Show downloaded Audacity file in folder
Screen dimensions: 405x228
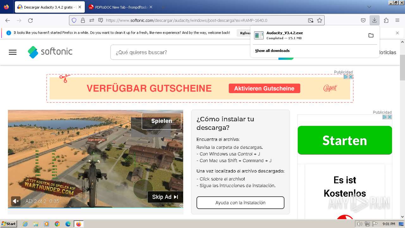click(x=371, y=35)
